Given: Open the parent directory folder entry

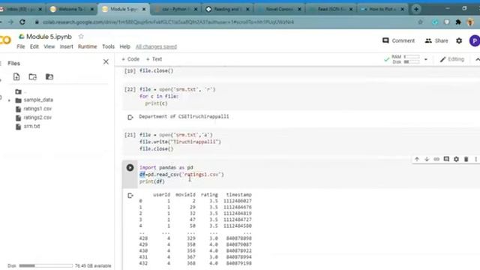Looking at the screenshot, I should coord(18,91).
